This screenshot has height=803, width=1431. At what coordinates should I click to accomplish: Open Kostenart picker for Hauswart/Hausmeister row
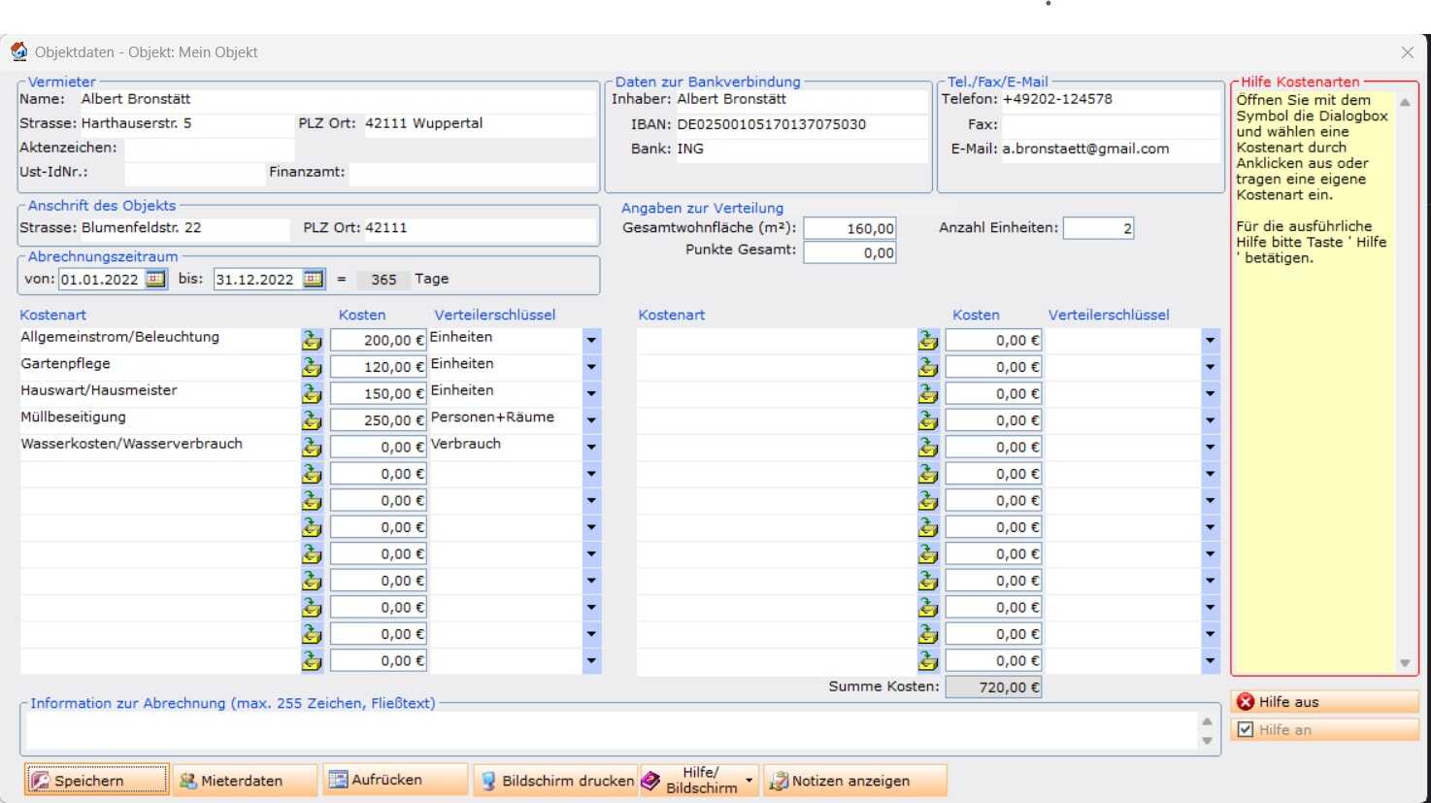pos(312,393)
